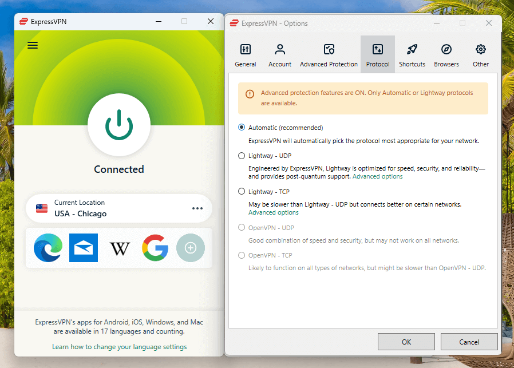This screenshot has width=514, height=368.
Task: Open Advanced options under Lightway - TCP
Action: [x=273, y=212]
